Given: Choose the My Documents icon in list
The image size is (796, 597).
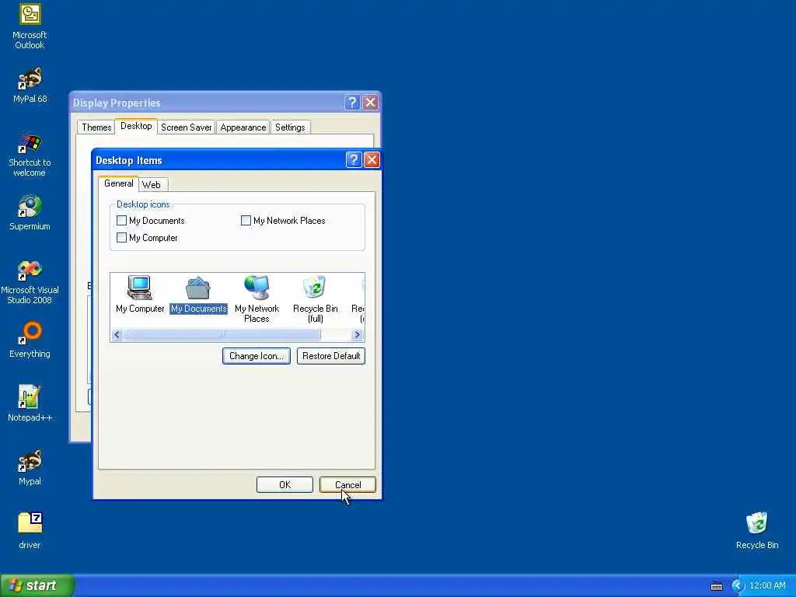Looking at the screenshot, I should (198, 295).
